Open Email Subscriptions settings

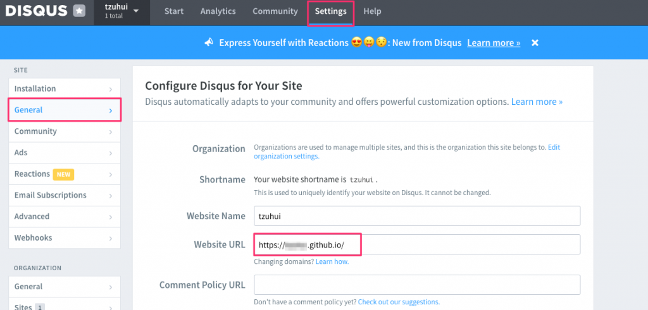pyautogui.click(x=65, y=195)
